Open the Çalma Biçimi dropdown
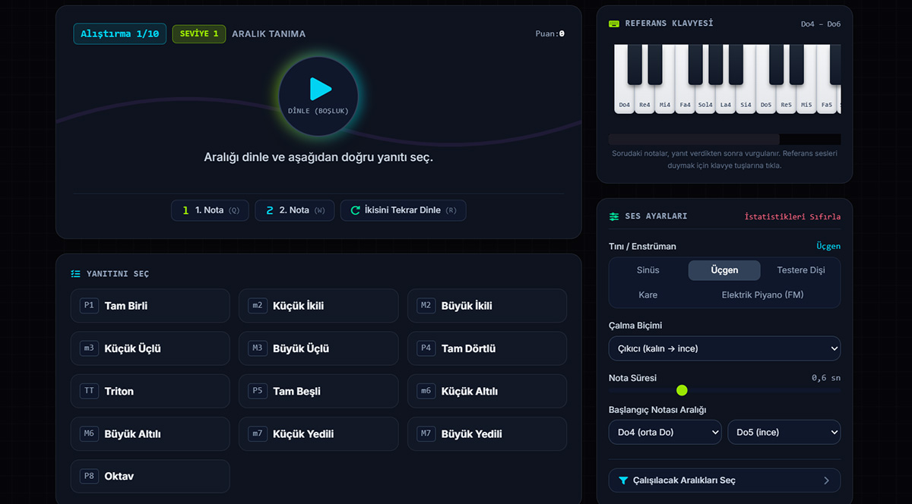This screenshot has width=912, height=504. click(724, 348)
